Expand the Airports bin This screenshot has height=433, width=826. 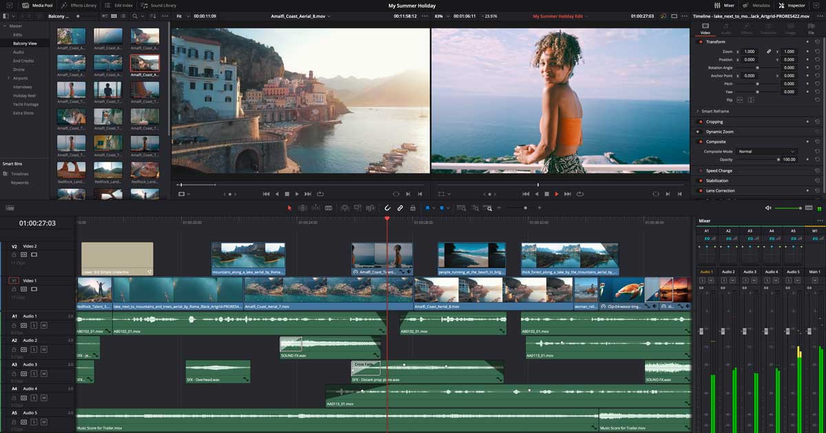tap(9, 78)
